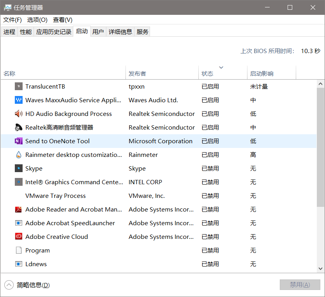
Task: Collapse to brief info with arrow button
Action: pyautogui.click(x=9, y=285)
